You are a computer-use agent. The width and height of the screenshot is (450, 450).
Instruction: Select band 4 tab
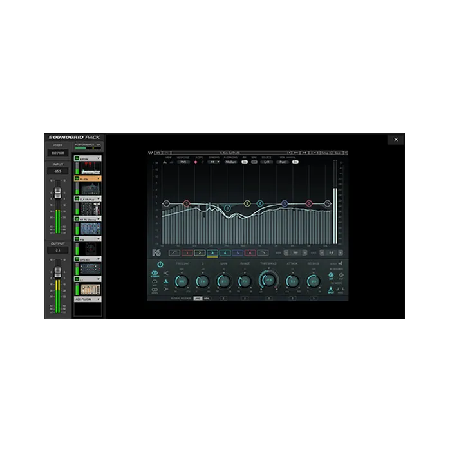click(x=225, y=253)
